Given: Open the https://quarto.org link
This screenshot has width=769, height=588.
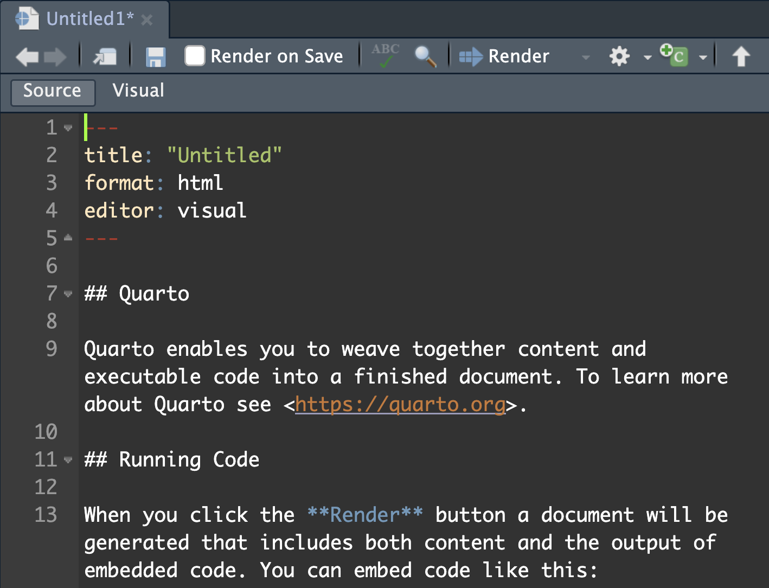Looking at the screenshot, I should (x=400, y=405).
